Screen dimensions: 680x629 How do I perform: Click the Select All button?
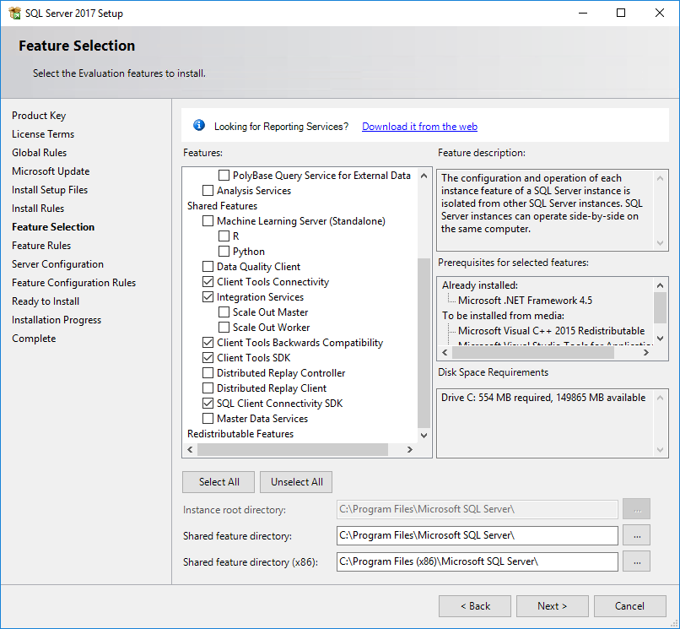point(219,482)
